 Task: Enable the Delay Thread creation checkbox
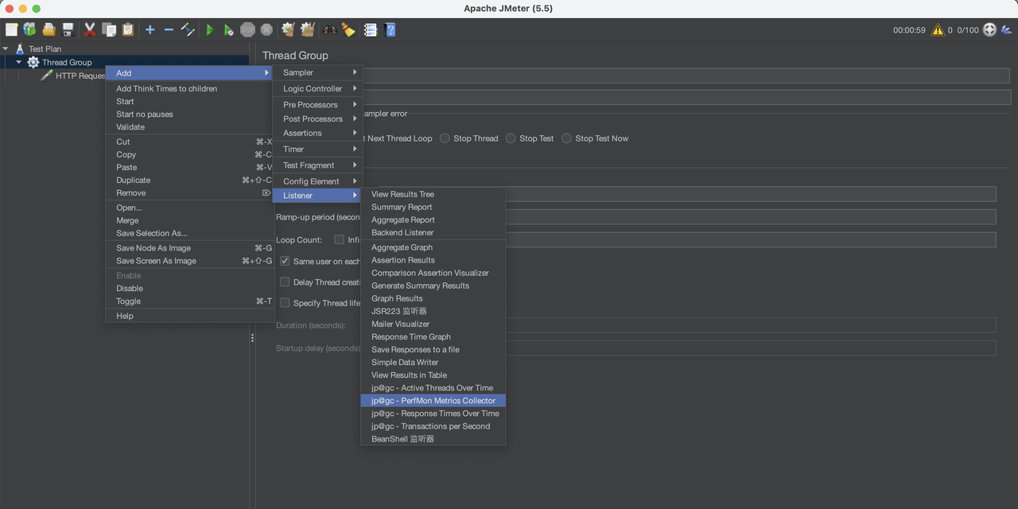(x=286, y=282)
